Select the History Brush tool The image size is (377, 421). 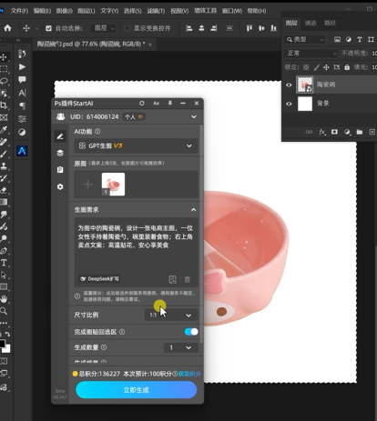(x=4, y=178)
